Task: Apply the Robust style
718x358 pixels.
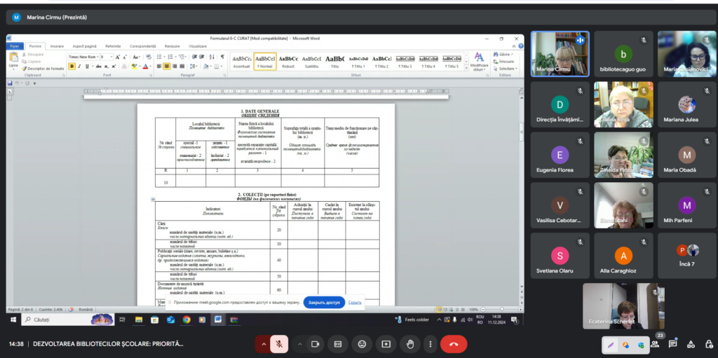Action: (x=288, y=62)
